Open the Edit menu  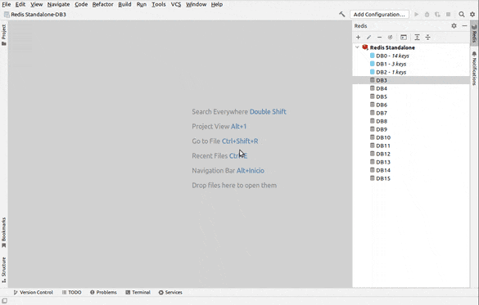coord(20,4)
